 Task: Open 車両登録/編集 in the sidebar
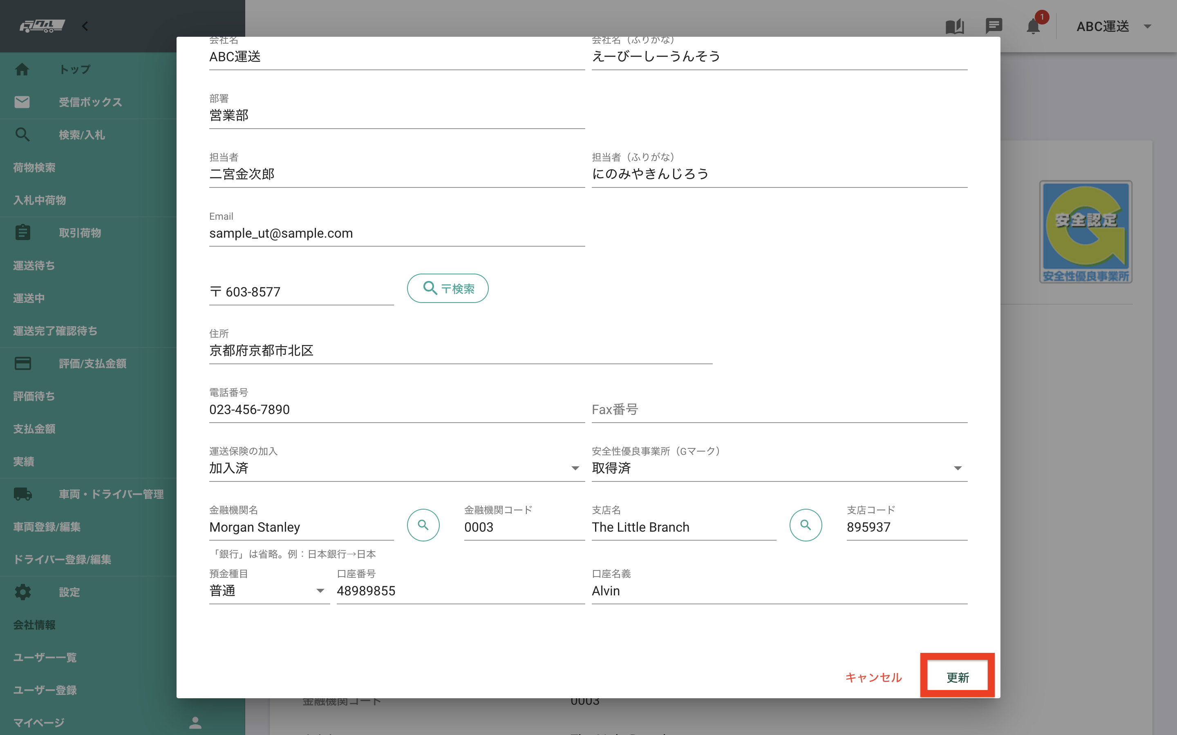tap(47, 526)
